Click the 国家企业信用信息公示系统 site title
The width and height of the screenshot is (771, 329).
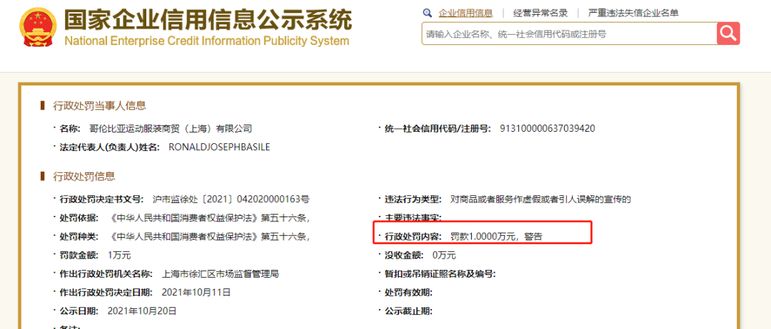click(x=208, y=20)
